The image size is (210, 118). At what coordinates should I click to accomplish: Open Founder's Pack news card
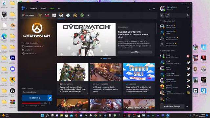pyautogui.click(x=73, y=79)
